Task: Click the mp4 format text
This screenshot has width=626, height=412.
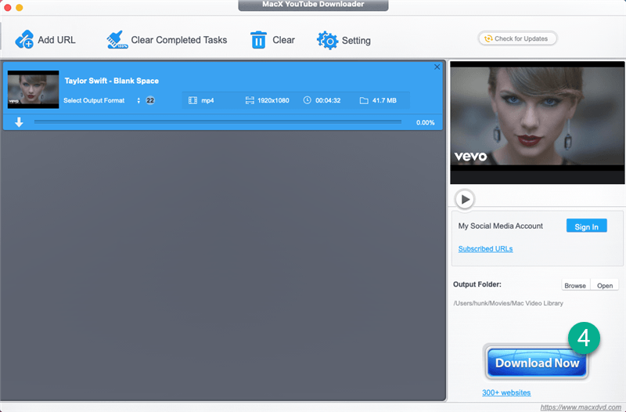Action: (207, 101)
